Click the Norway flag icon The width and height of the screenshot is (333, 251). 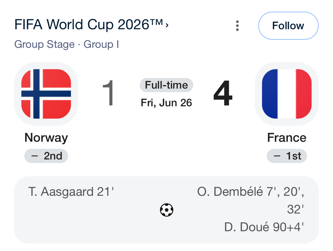click(x=46, y=94)
